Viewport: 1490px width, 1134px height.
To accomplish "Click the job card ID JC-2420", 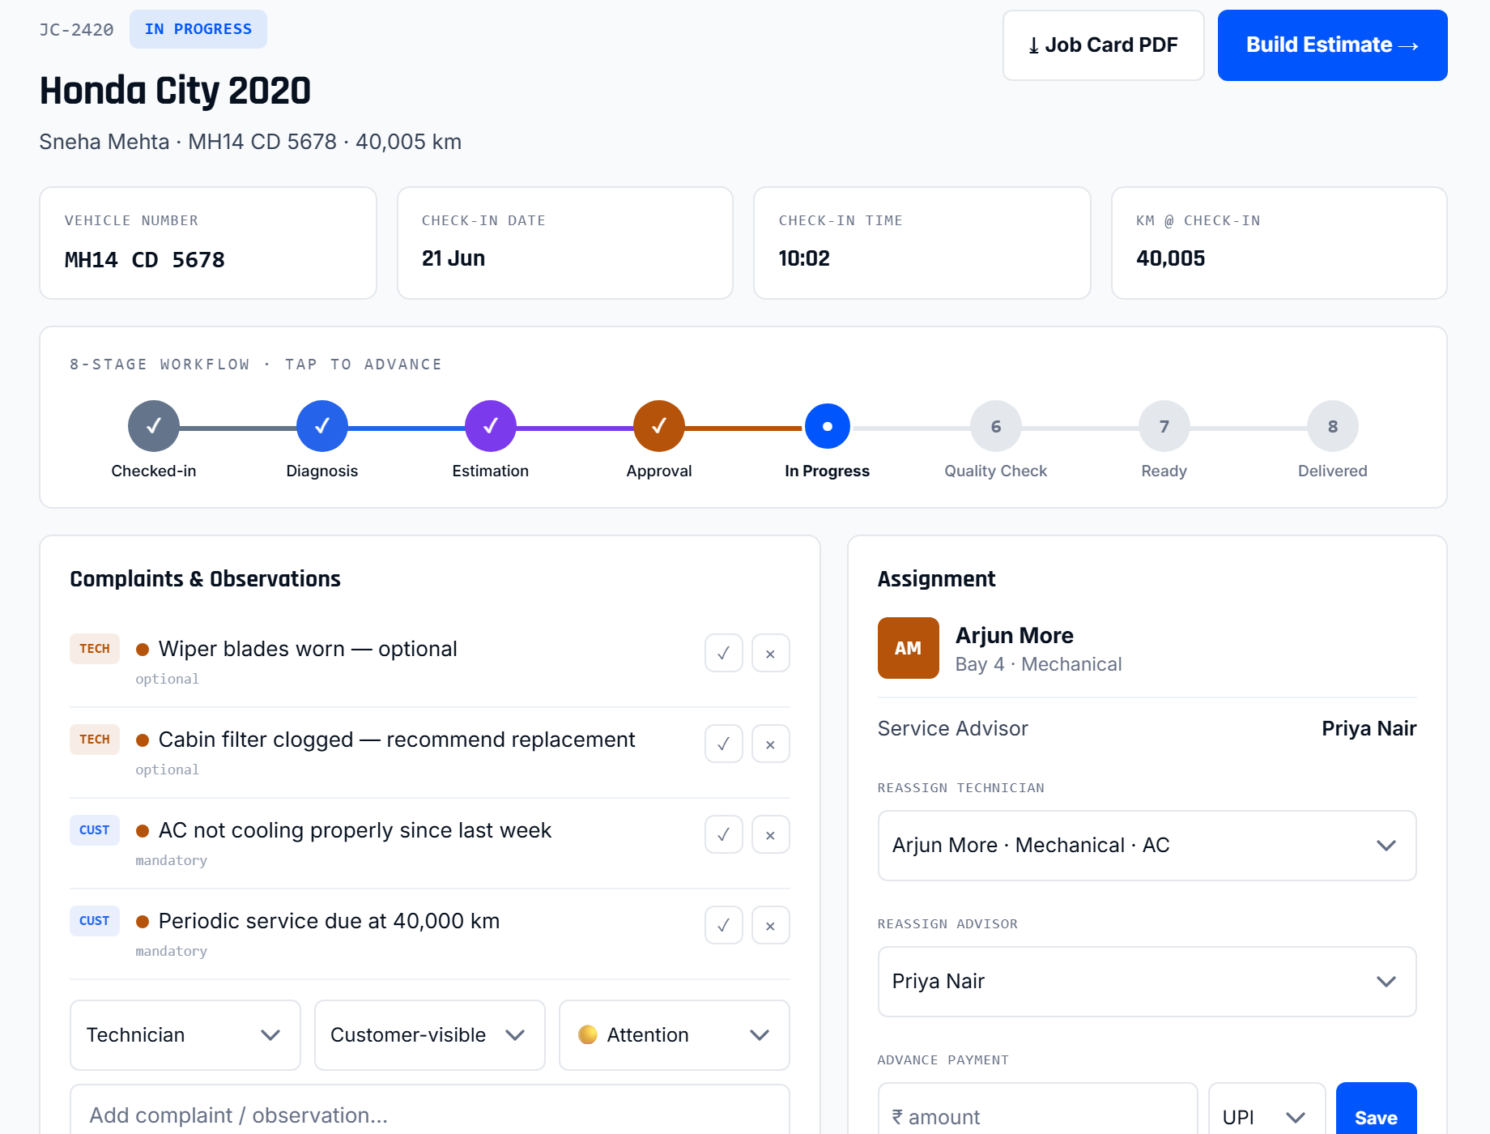I will point(76,30).
